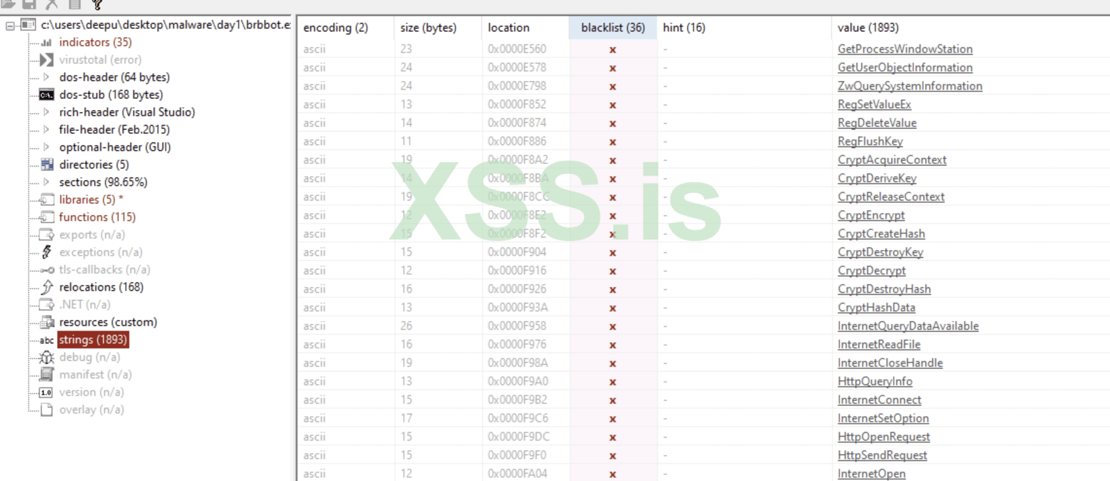The height and width of the screenshot is (481, 1110).
Task: Select location cell 0x0000FA04
Action: (518, 474)
